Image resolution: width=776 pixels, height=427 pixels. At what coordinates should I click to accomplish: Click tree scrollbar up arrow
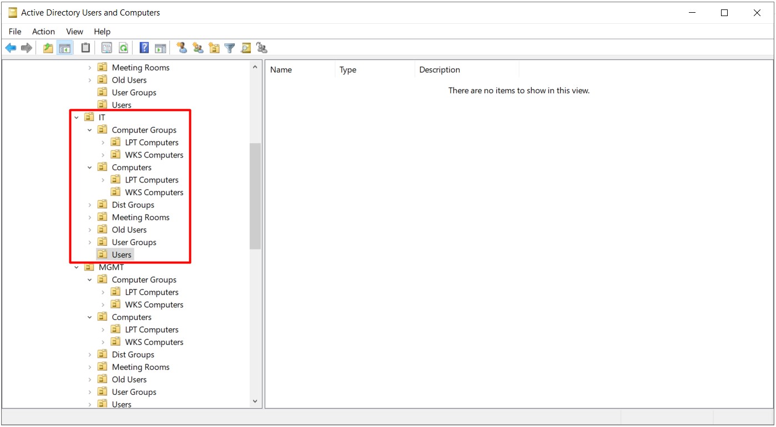pyautogui.click(x=255, y=67)
